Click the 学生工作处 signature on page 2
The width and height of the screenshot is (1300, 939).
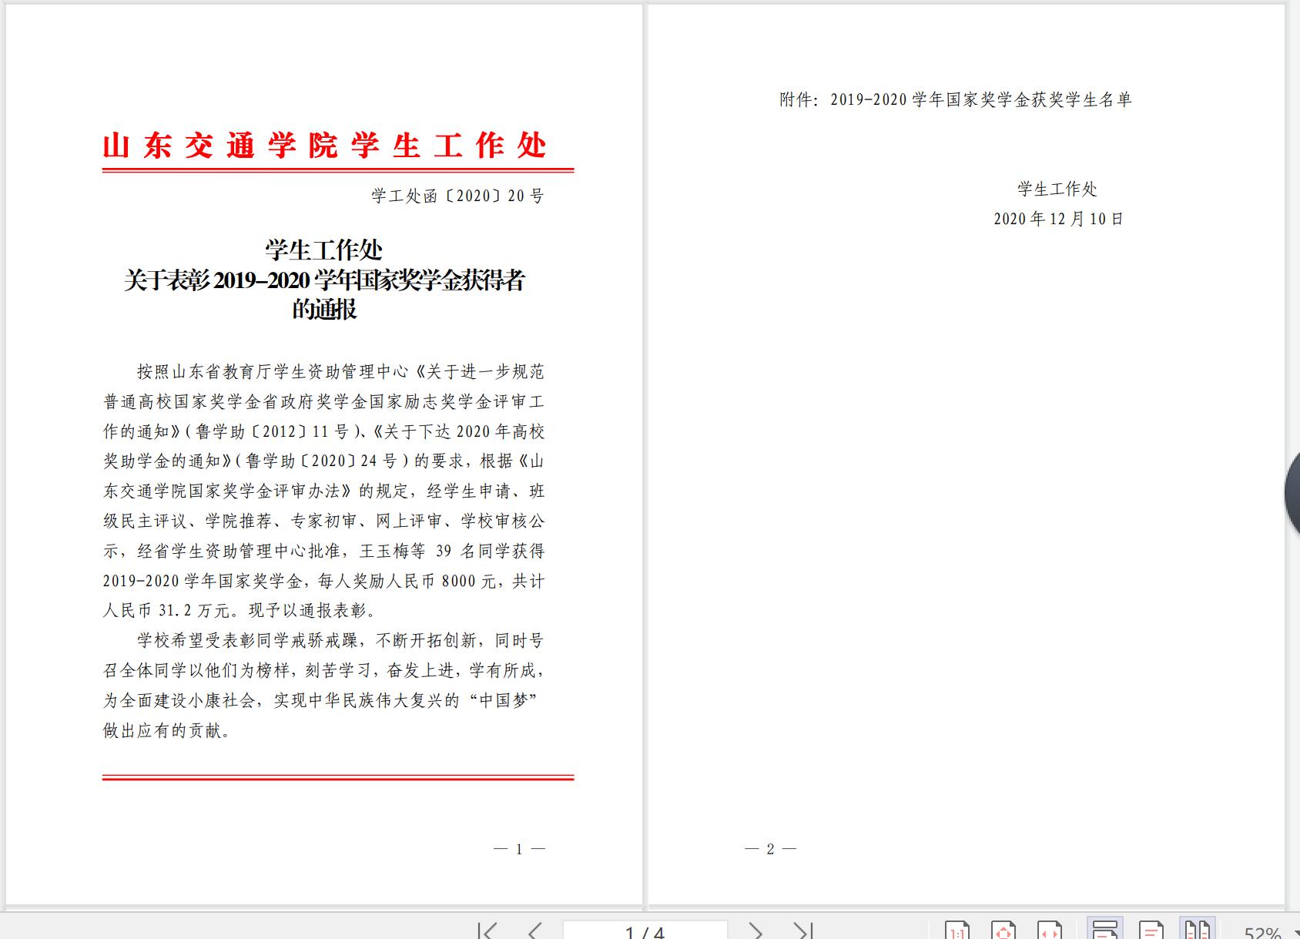[x=1057, y=189]
